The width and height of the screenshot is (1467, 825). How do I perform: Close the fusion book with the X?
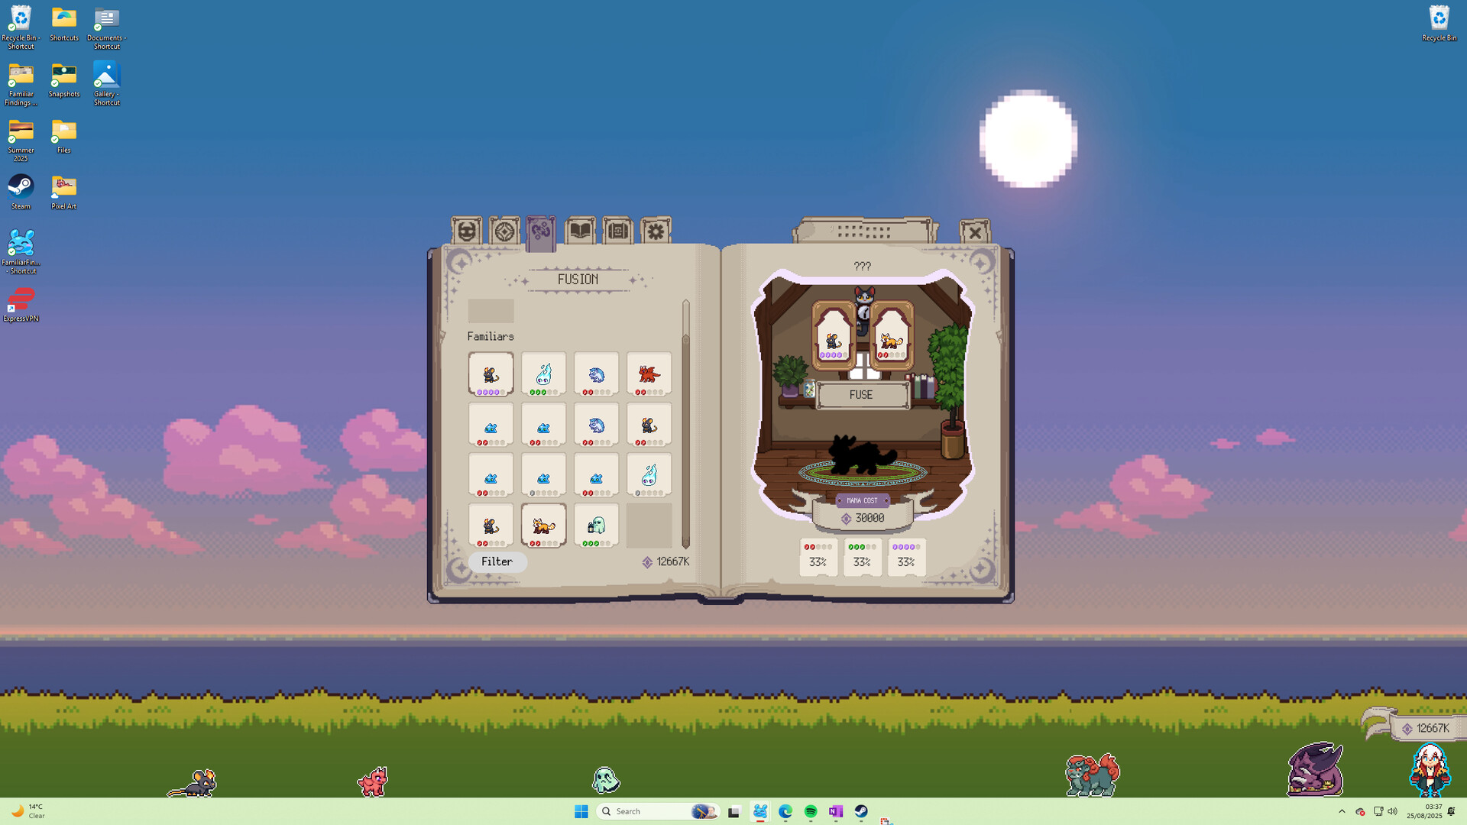pyautogui.click(x=975, y=232)
